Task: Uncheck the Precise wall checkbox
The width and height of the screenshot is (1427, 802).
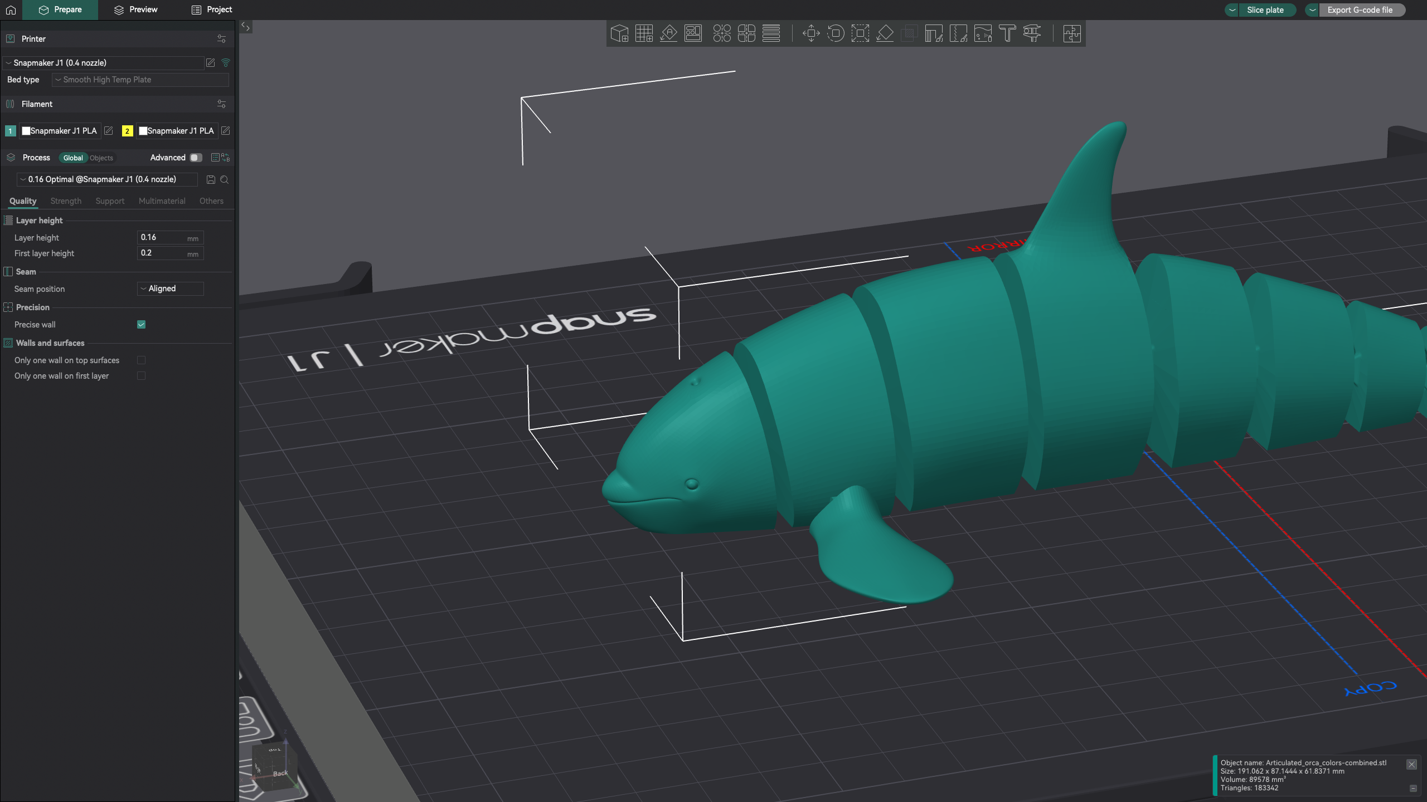Action: [x=141, y=324]
